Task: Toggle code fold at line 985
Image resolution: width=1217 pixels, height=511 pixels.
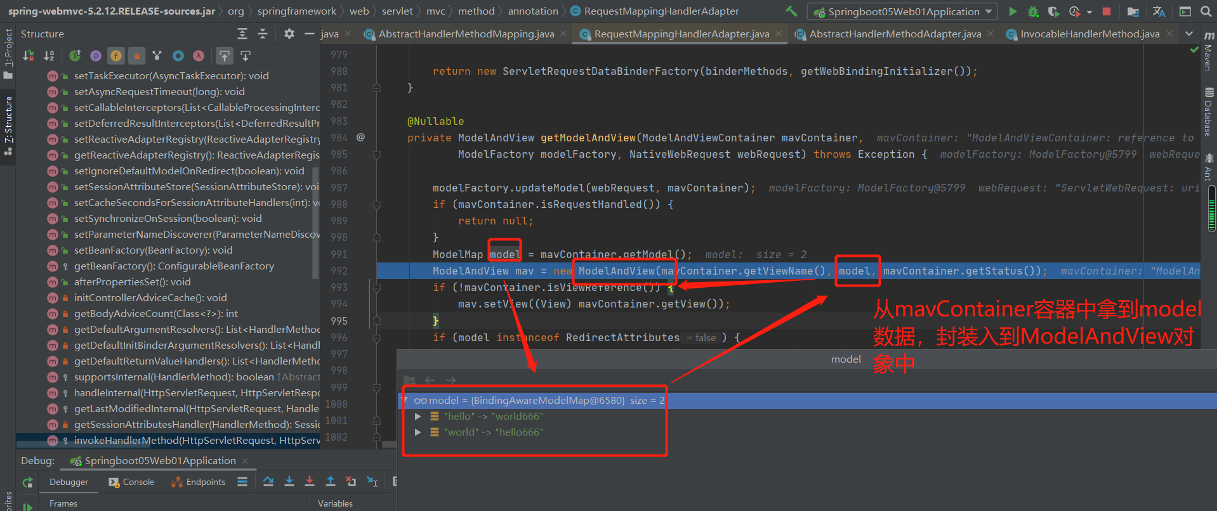Action: pos(377,155)
